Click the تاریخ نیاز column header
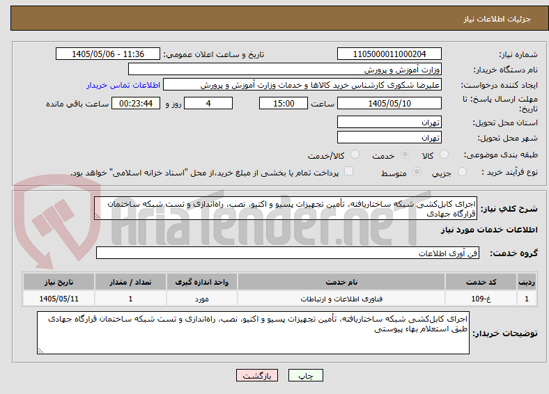 point(59,282)
